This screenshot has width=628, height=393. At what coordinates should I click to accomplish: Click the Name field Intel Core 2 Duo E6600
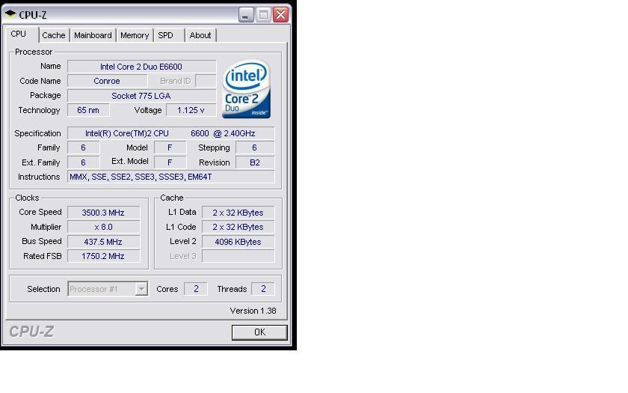click(x=142, y=67)
